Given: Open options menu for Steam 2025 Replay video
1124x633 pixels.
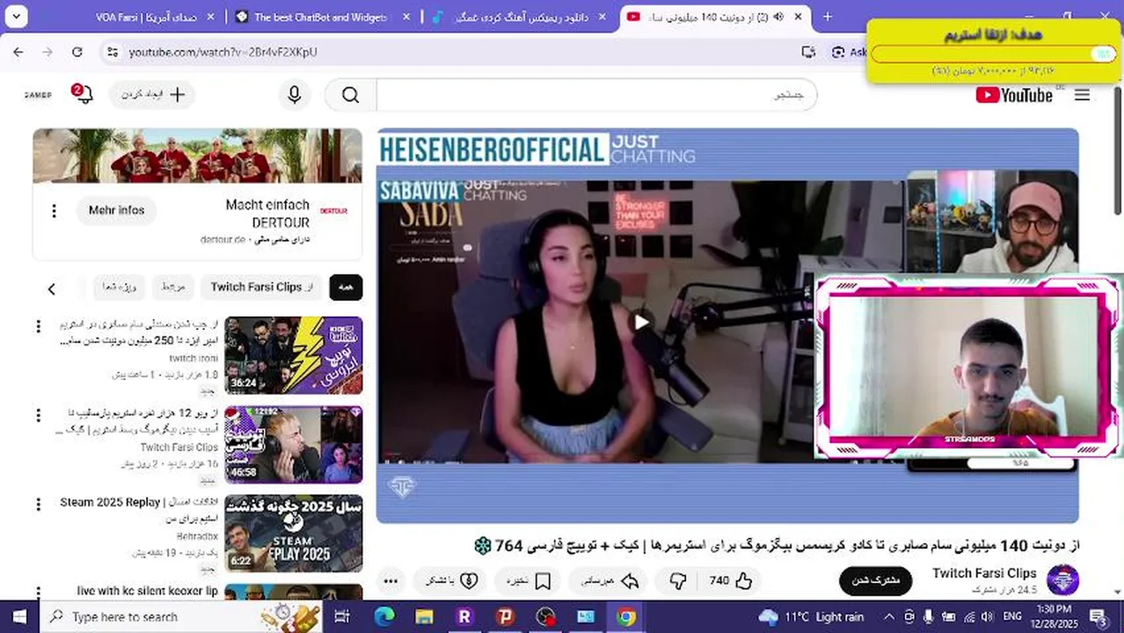Looking at the screenshot, I should point(38,505).
